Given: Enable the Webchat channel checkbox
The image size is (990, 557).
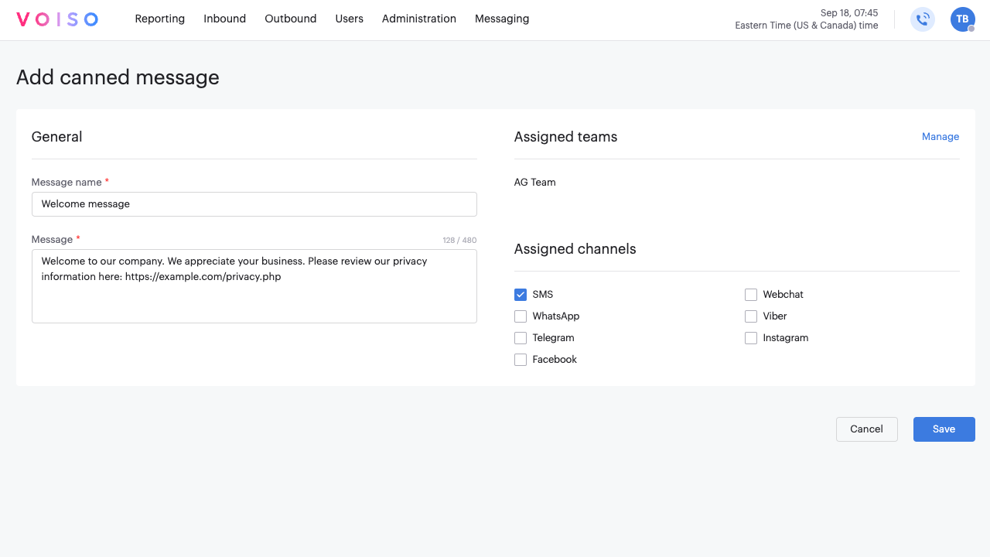Looking at the screenshot, I should 751,295.
